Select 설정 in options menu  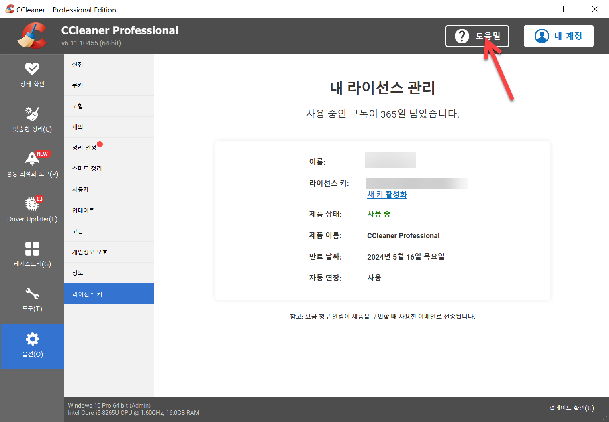[109, 65]
